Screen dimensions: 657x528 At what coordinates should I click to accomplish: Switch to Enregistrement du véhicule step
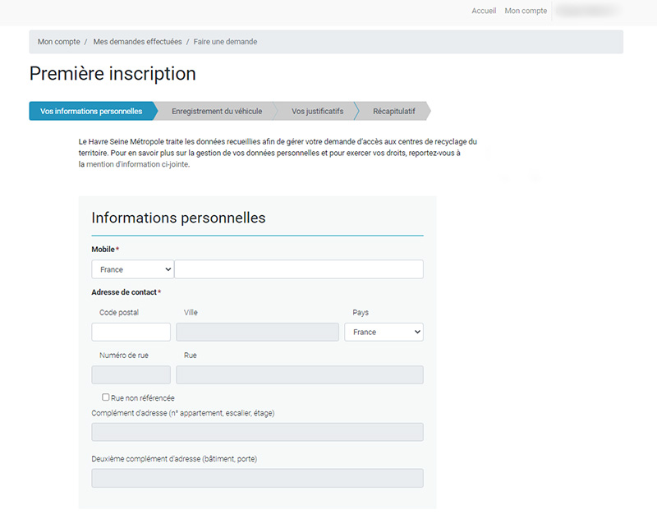[x=217, y=111]
